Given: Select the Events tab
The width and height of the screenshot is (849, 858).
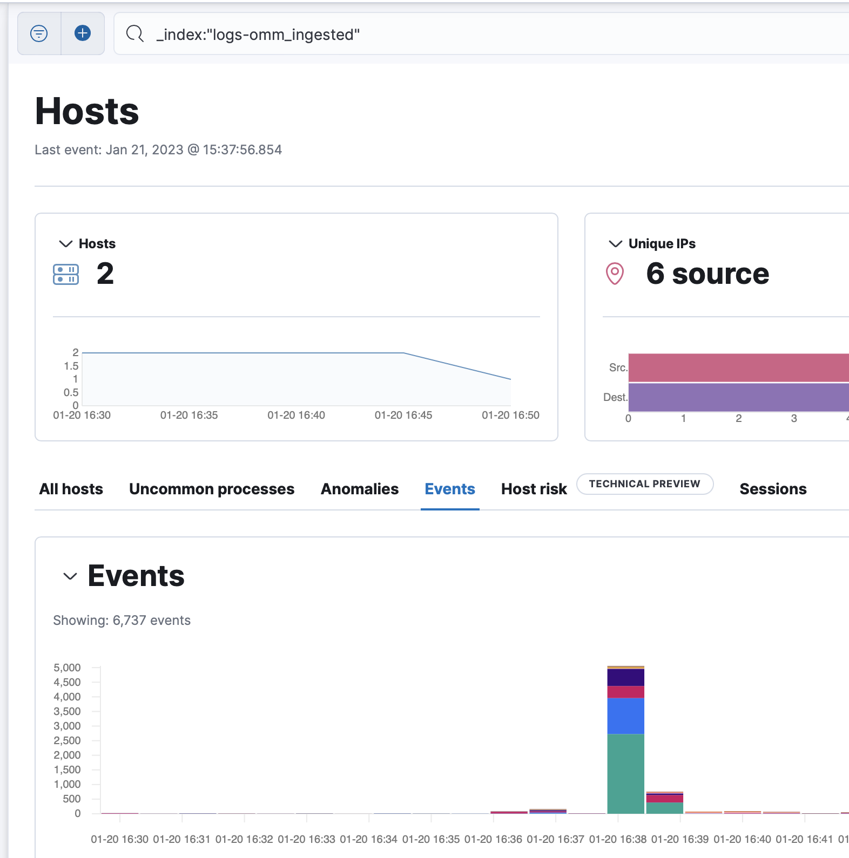Looking at the screenshot, I should coord(450,489).
